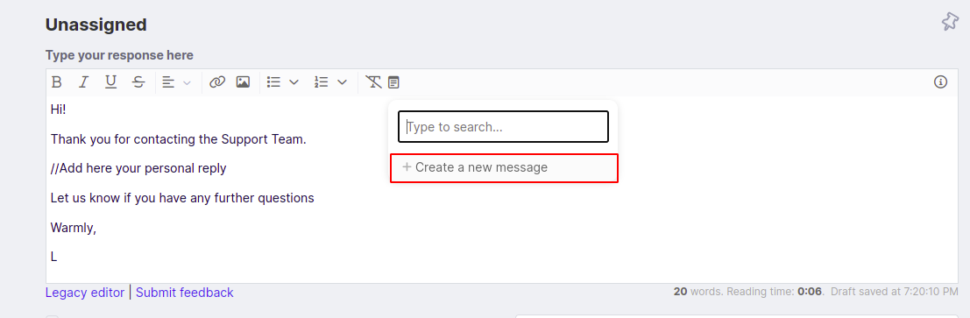The width and height of the screenshot is (970, 318).
Task: Apply italic formatting
Action: pos(83,81)
